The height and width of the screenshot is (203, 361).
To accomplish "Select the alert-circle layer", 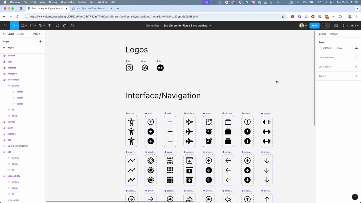I will tap(13, 80).
